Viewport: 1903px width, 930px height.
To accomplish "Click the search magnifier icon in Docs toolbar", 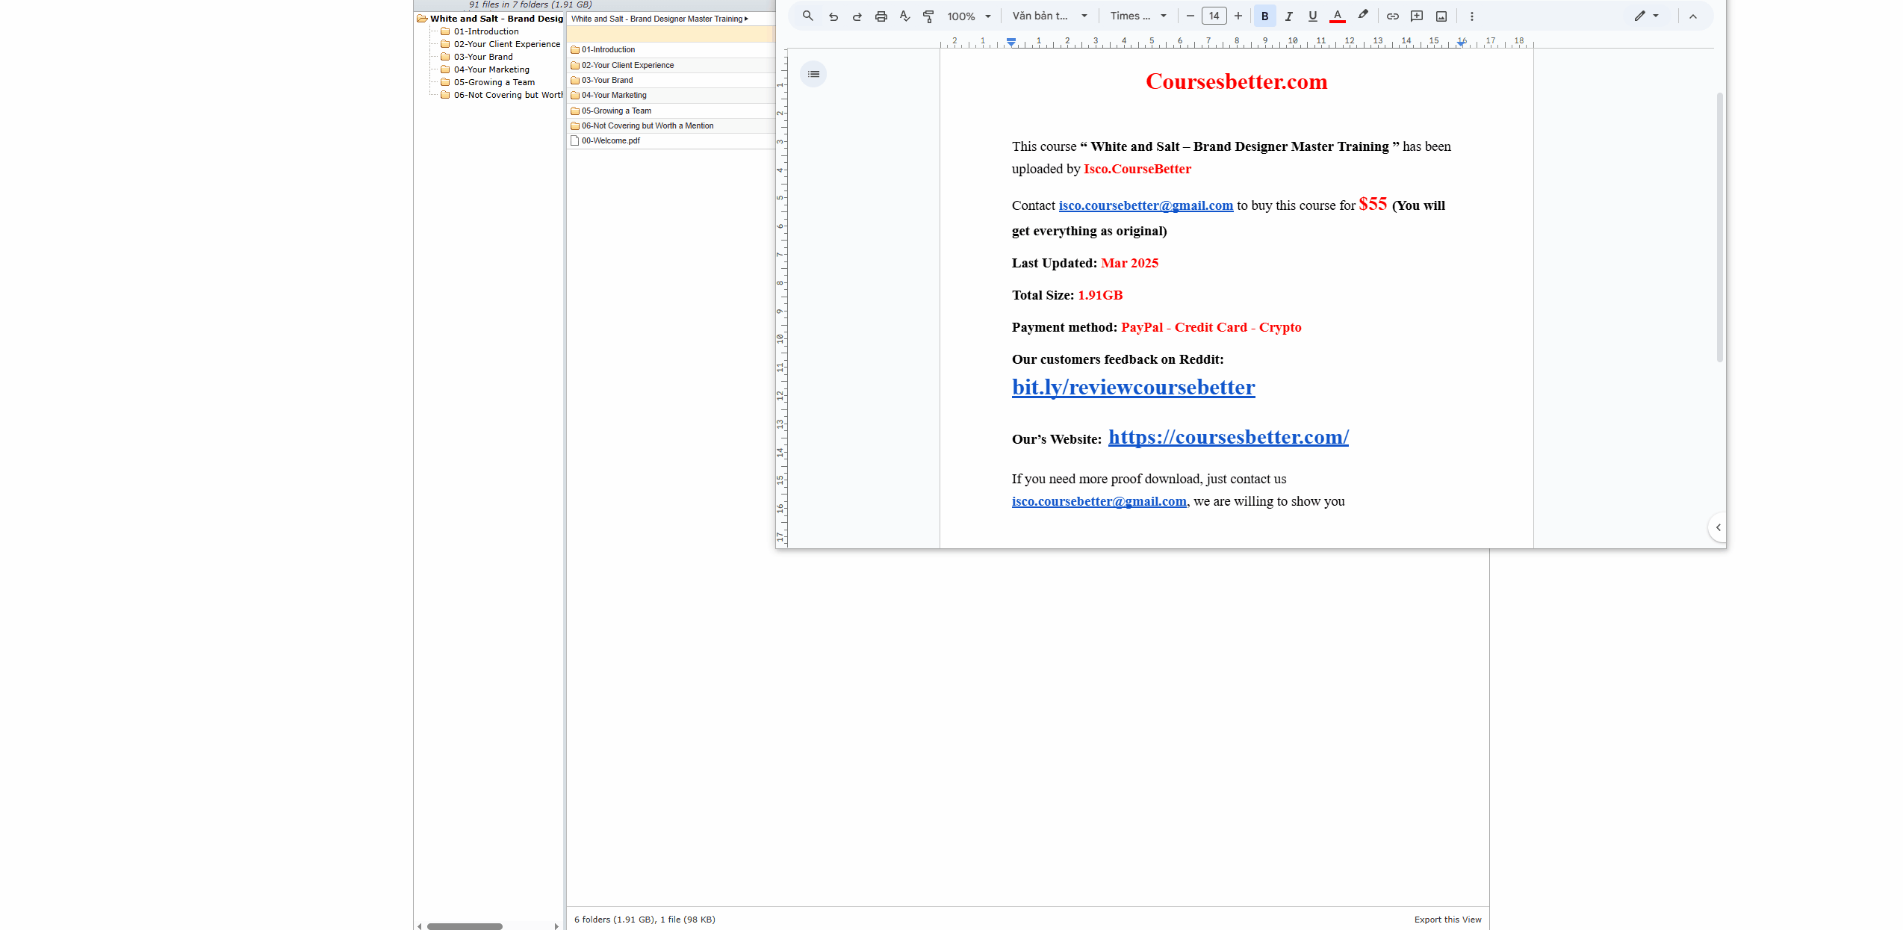I will click(x=807, y=16).
